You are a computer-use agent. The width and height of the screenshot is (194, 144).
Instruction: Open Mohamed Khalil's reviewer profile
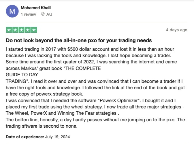click(x=36, y=8)
